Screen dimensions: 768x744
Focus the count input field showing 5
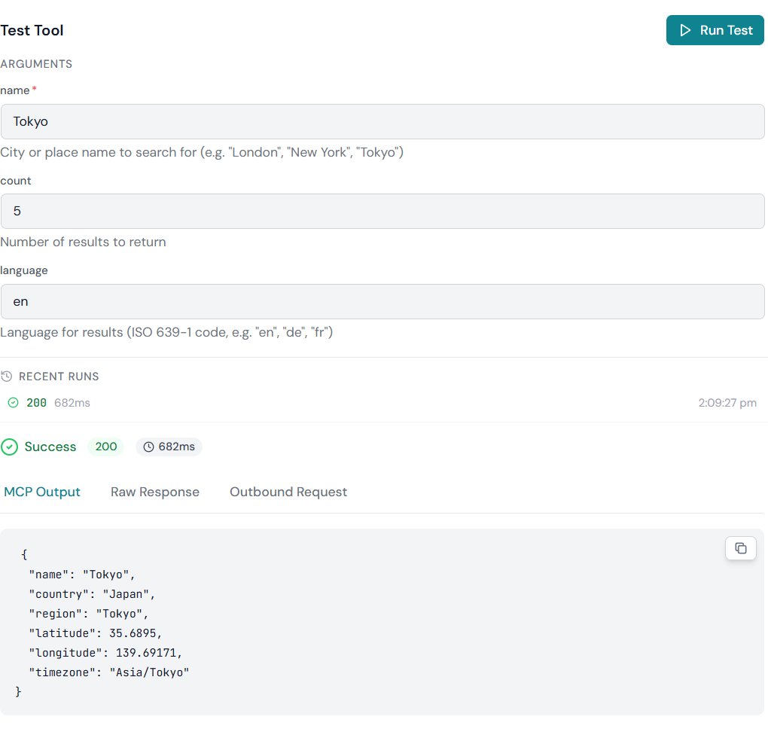click(382, 211)
